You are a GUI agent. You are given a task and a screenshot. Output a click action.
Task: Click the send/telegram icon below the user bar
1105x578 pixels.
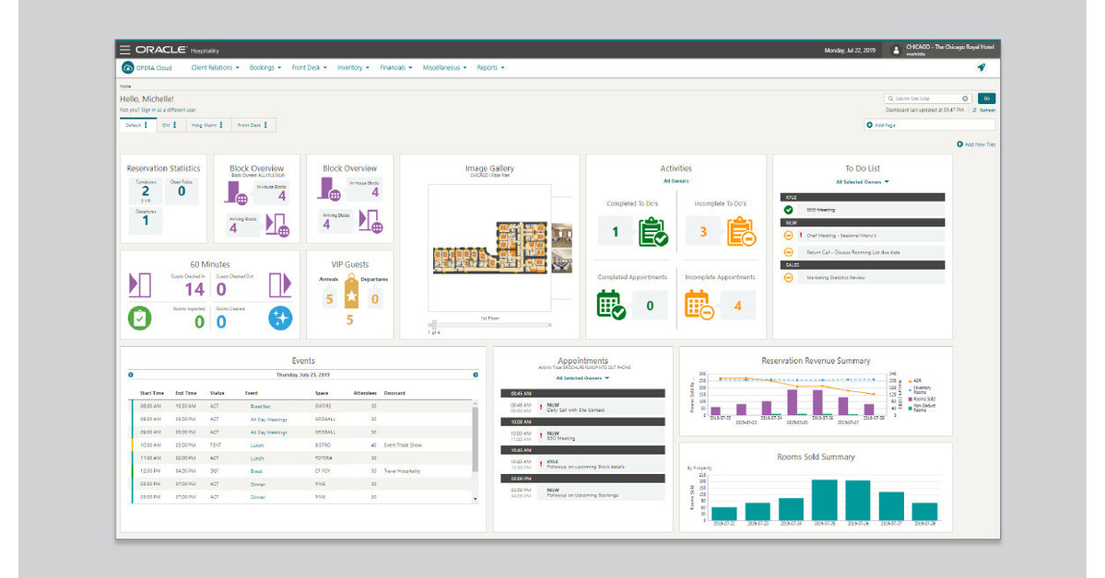tap(980, 67)
